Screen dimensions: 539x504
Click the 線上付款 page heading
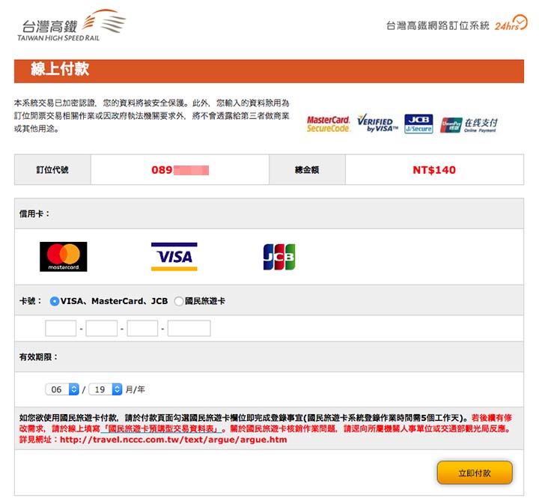60,69
